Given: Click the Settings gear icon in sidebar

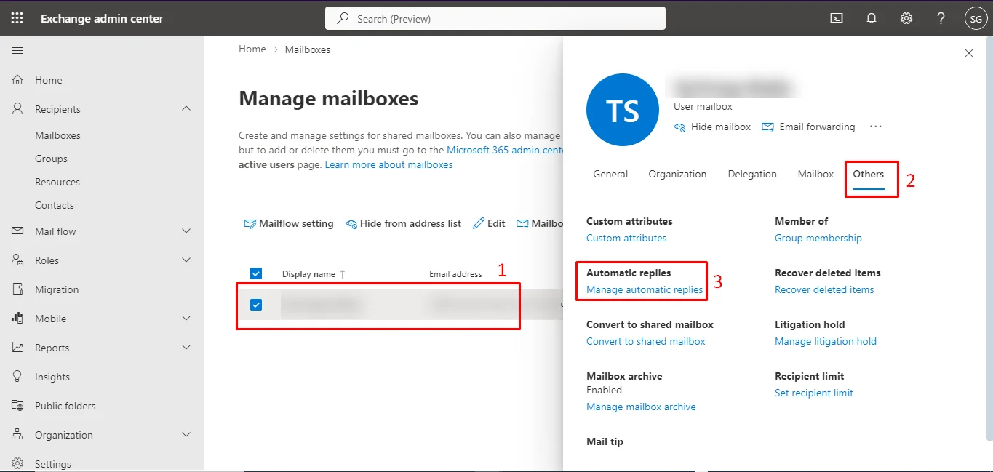Looking at the screenshot, I should coord(18,463).
